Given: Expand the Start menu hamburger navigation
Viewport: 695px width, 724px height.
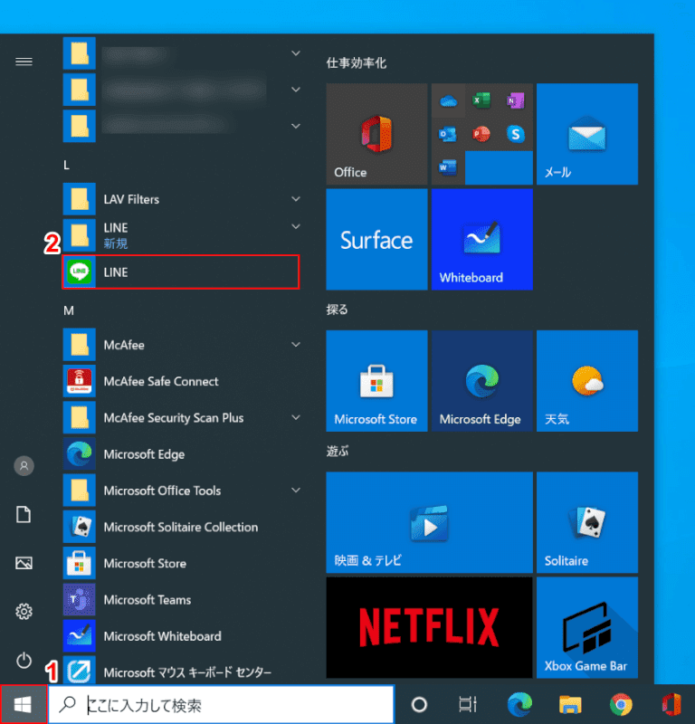Looking at the screenshot, I should tap(24, 62).
